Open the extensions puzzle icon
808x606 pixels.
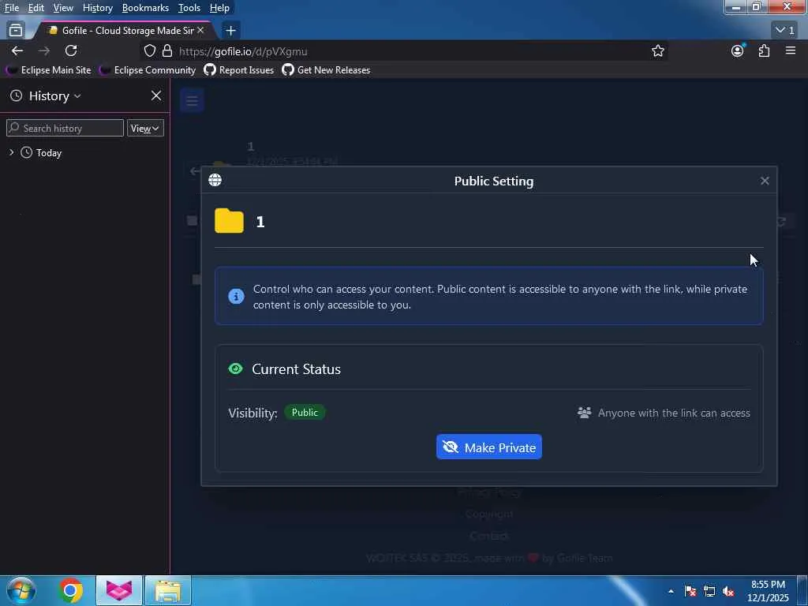764,51
